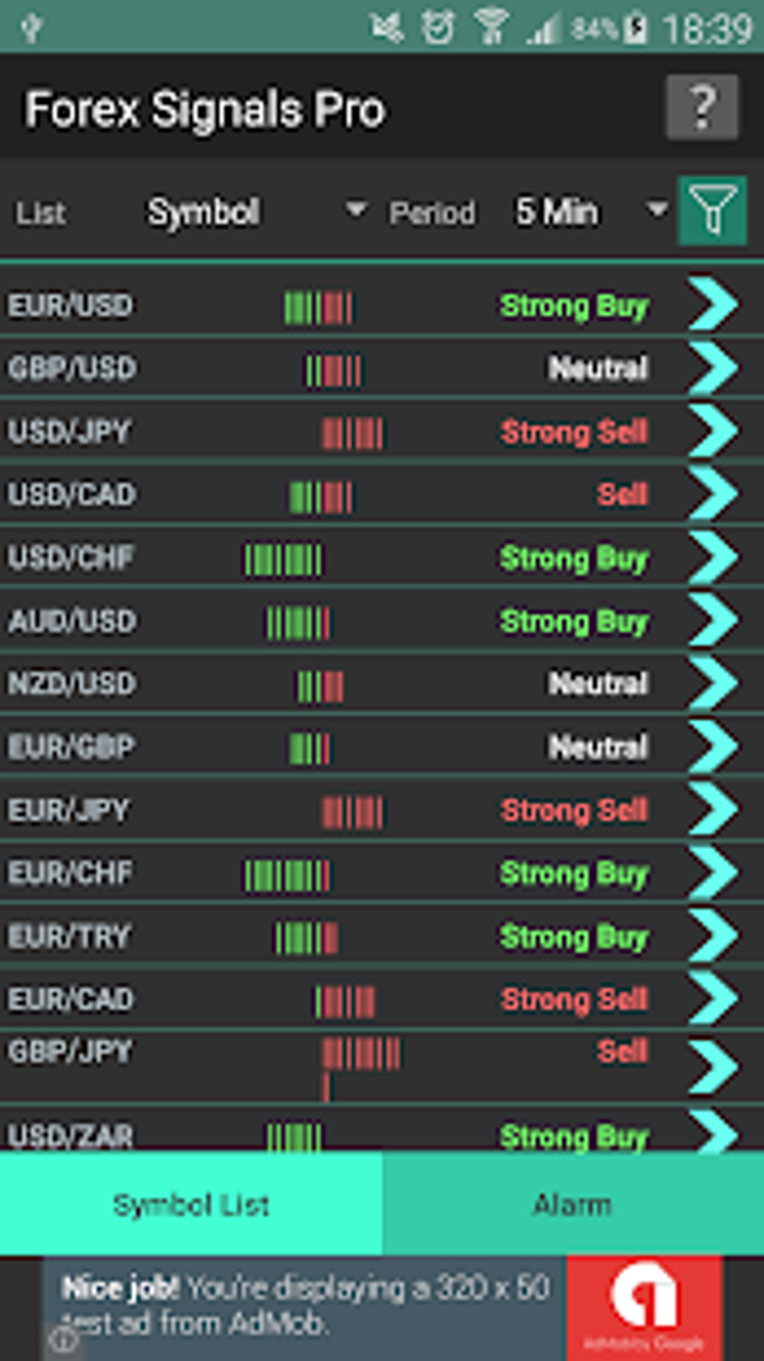This screenshot has height=1361, width=764.
Task: Expand the Symbol list dropdown
Action: tap(255, 212)
